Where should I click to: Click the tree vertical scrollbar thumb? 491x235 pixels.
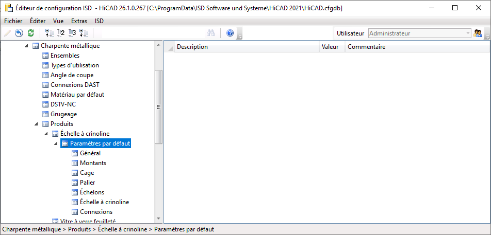coord(158,107)
